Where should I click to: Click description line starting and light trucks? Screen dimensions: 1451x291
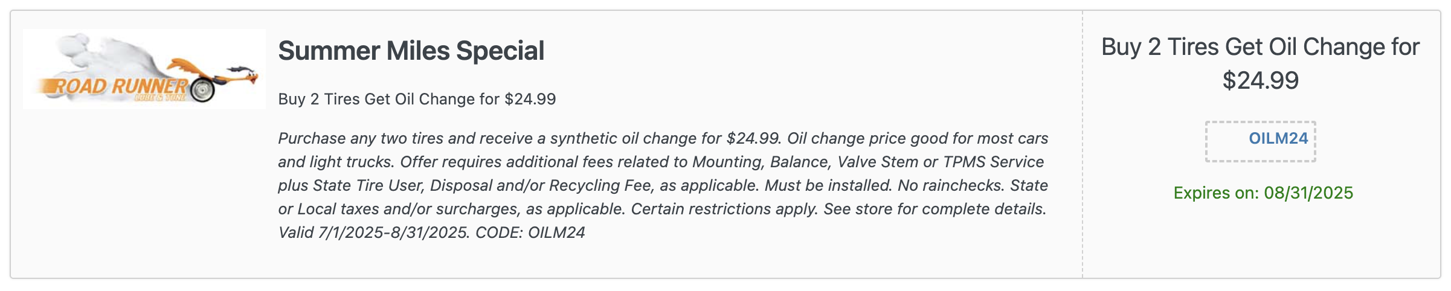[x=661, y=162]
